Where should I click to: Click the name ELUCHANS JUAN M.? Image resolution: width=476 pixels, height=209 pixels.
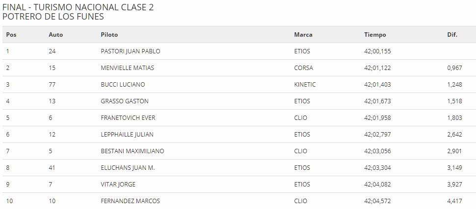pyautogui.click(x=128, y=168)
